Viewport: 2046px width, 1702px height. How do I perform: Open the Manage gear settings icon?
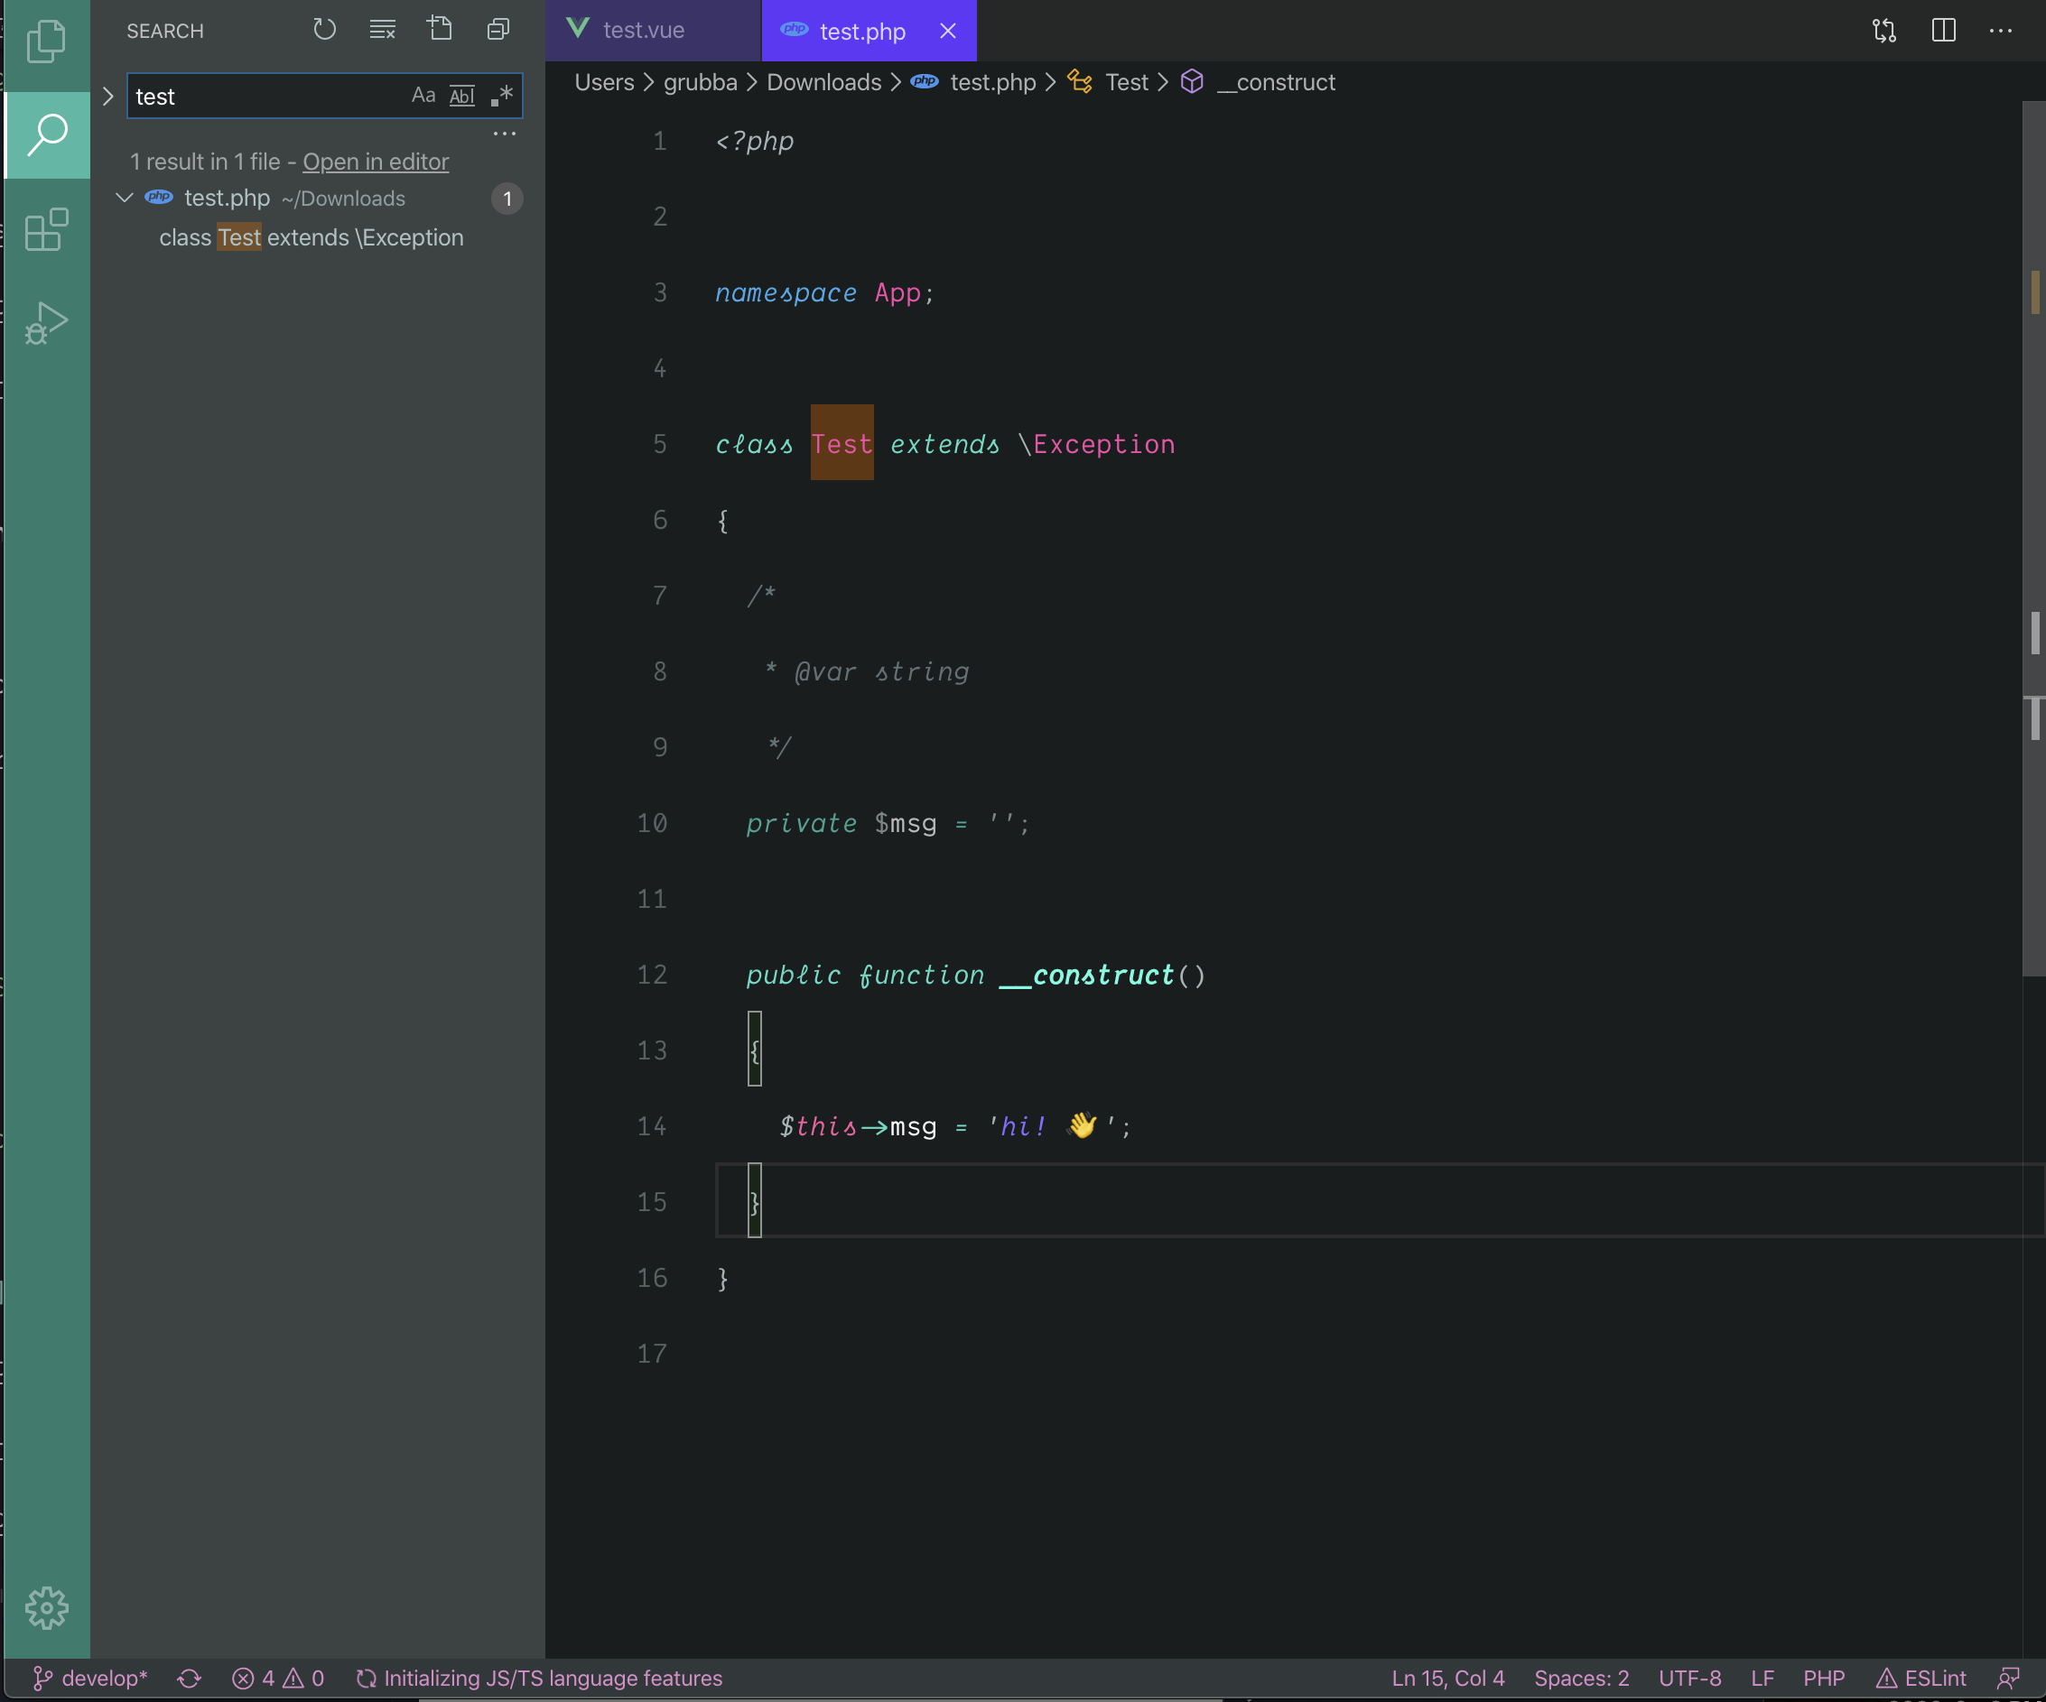pos(46,1607)
